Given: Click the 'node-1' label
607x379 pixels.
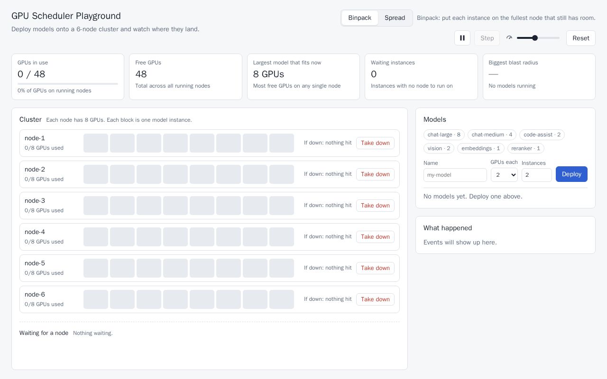Looking at the screenshot, I should pos(35,138).
